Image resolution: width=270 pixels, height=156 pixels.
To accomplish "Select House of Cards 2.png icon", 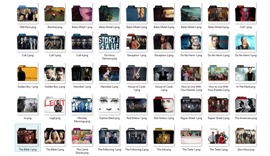I will pyautogui.click(x=164, y=73).
